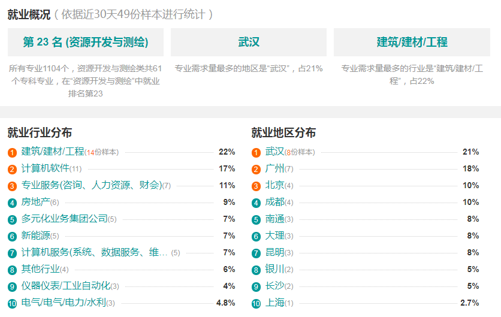This screenshot has height=317, width=501.
Task: Click the teal rank 9 badge beside 长沙
Action: pos(256,286)
